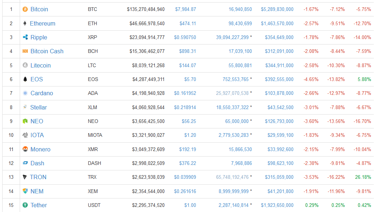
Task: Click Tether price $1.00 link
Action: pyautogui.click(x=190, y=205)
